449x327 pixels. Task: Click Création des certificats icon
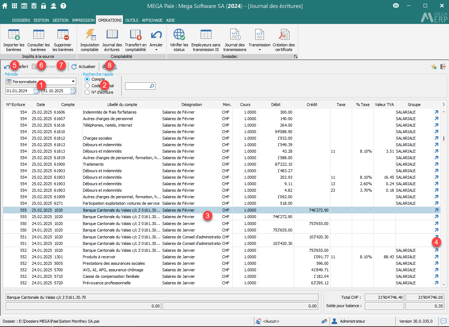click(x=284, y=35)
